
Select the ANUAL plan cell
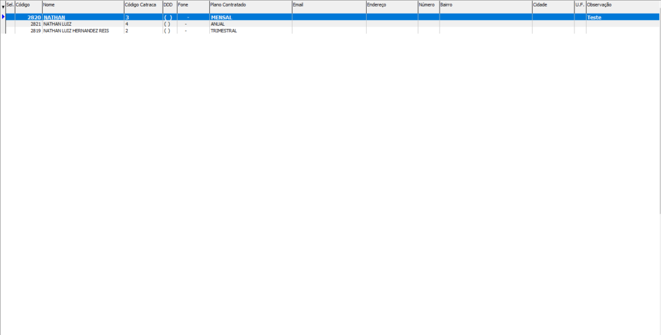click(251, 24)
